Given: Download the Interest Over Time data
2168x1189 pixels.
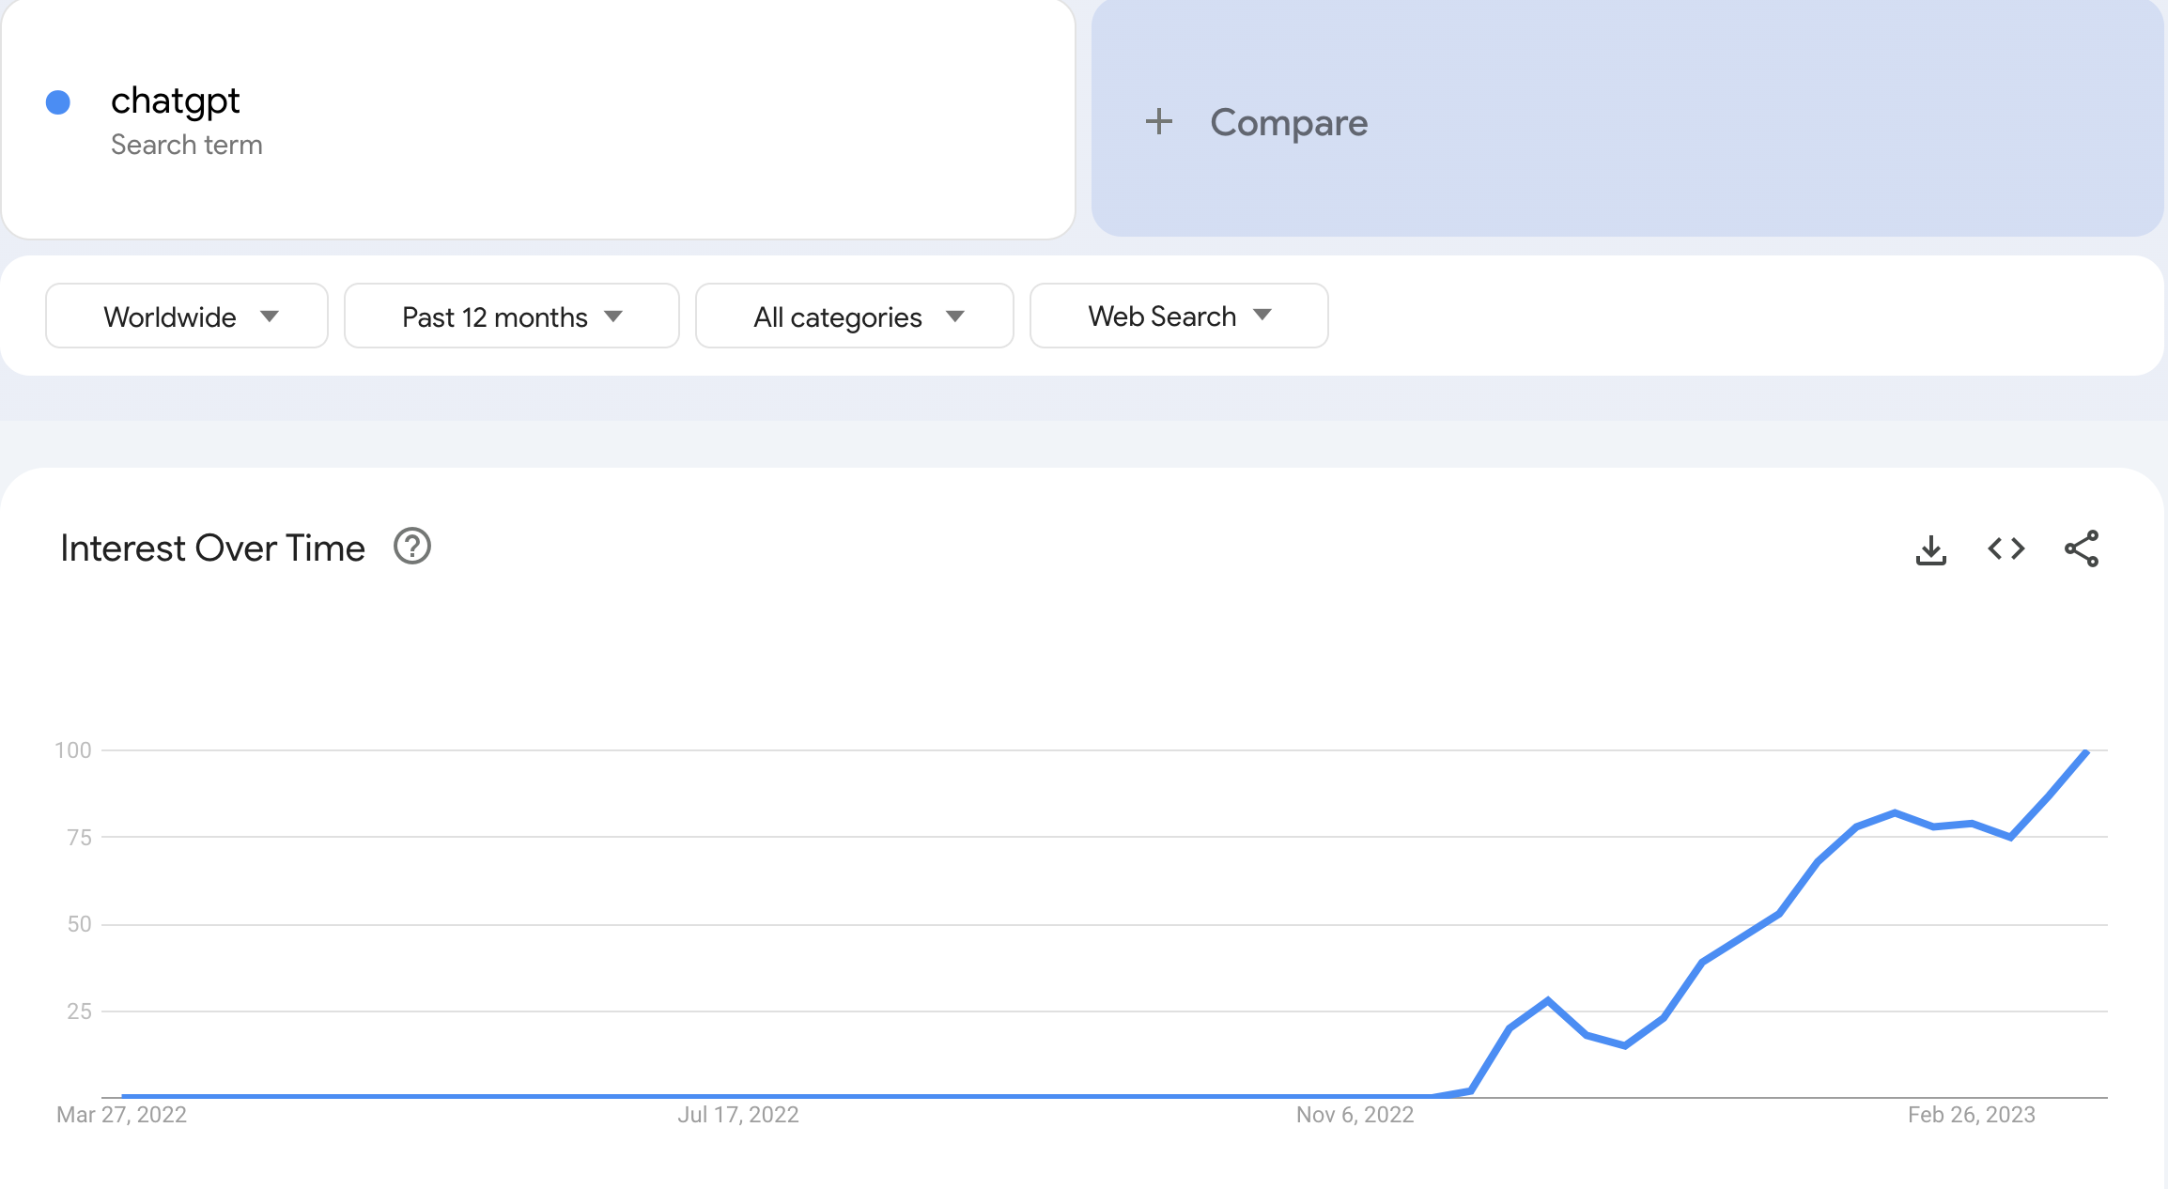Looking at the screenshot, I should point(1930,548).
